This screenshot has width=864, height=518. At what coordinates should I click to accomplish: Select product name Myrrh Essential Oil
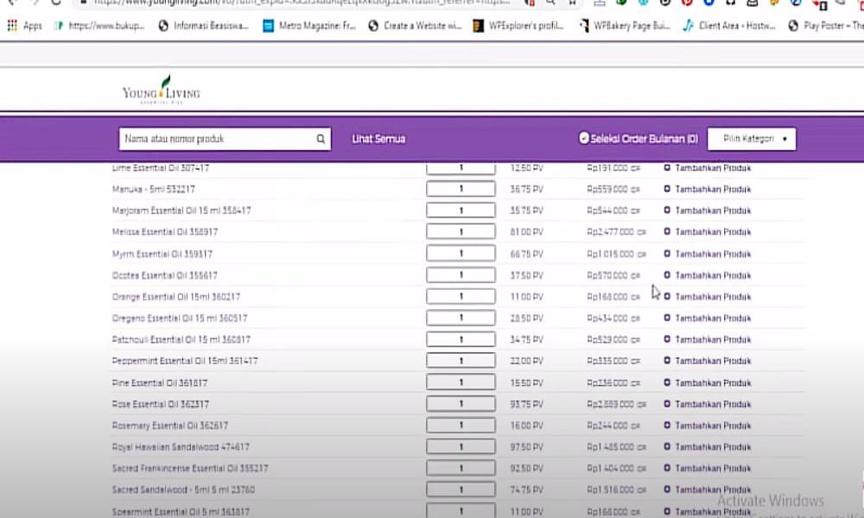[162, 255]
